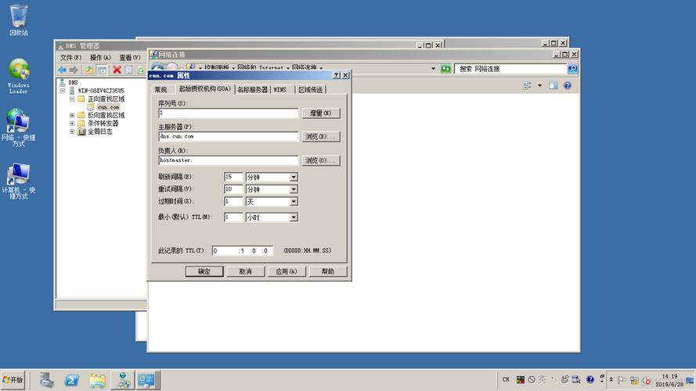The height and width of the screenshot is (391, 696).
Task: Open the refresh interval unit dropdown
Action: pos(294,177)
